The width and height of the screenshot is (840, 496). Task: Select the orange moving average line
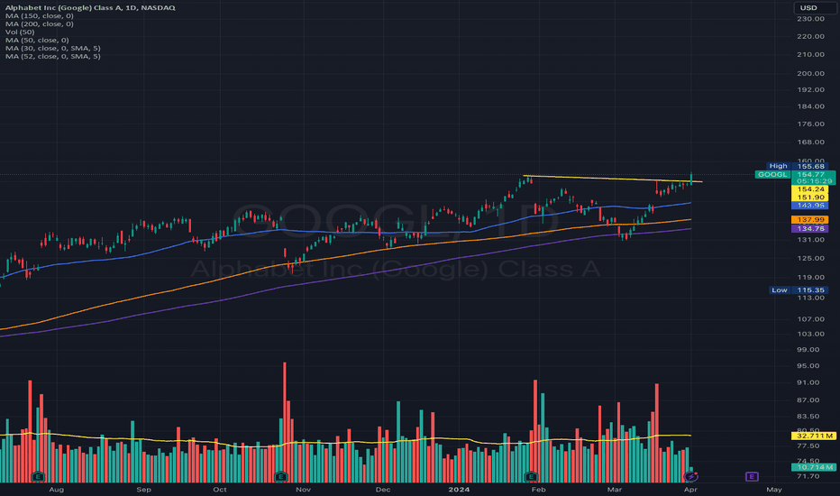(x=345, y=254)
